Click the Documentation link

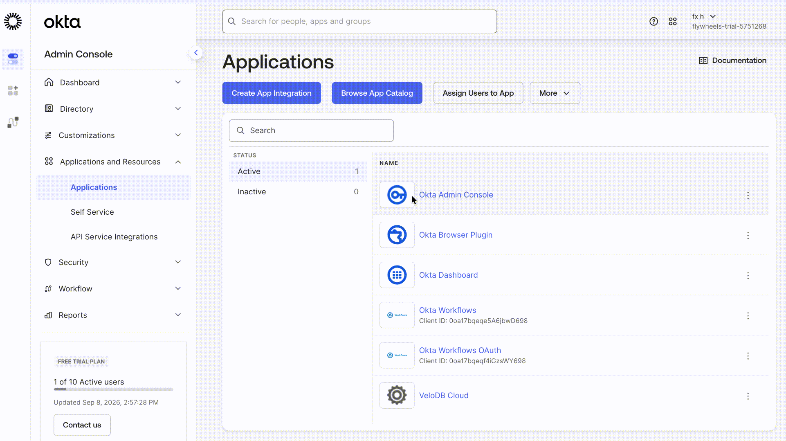[x=739, y=61]
